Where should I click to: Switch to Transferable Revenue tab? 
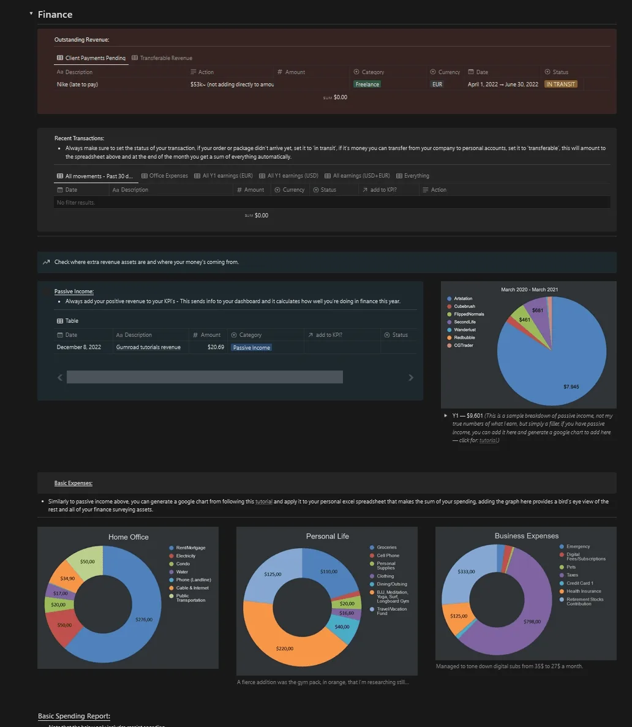(x=162, y=58)
